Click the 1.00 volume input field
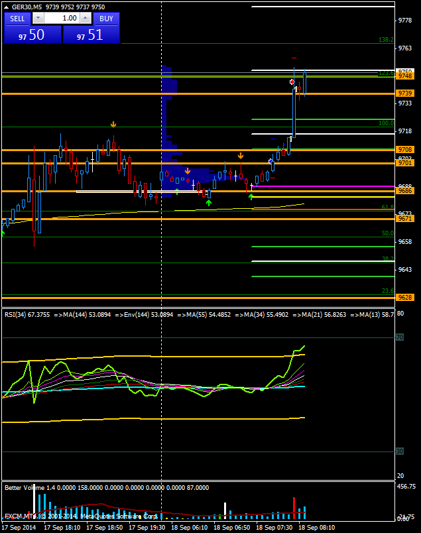The width and height of the screenshot is (421, 533). [62, 19]
